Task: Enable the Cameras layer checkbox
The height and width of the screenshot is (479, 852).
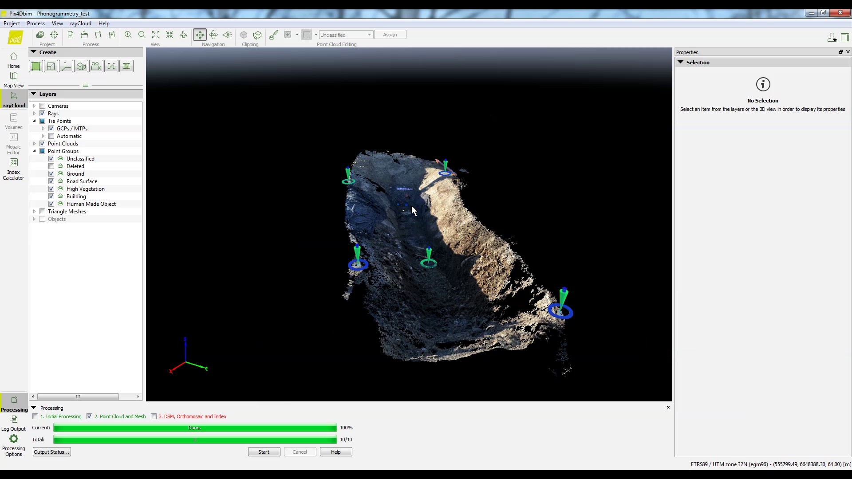Action: point(43,106)
